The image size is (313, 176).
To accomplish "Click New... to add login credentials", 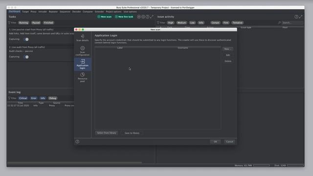I will click(228, 49).
